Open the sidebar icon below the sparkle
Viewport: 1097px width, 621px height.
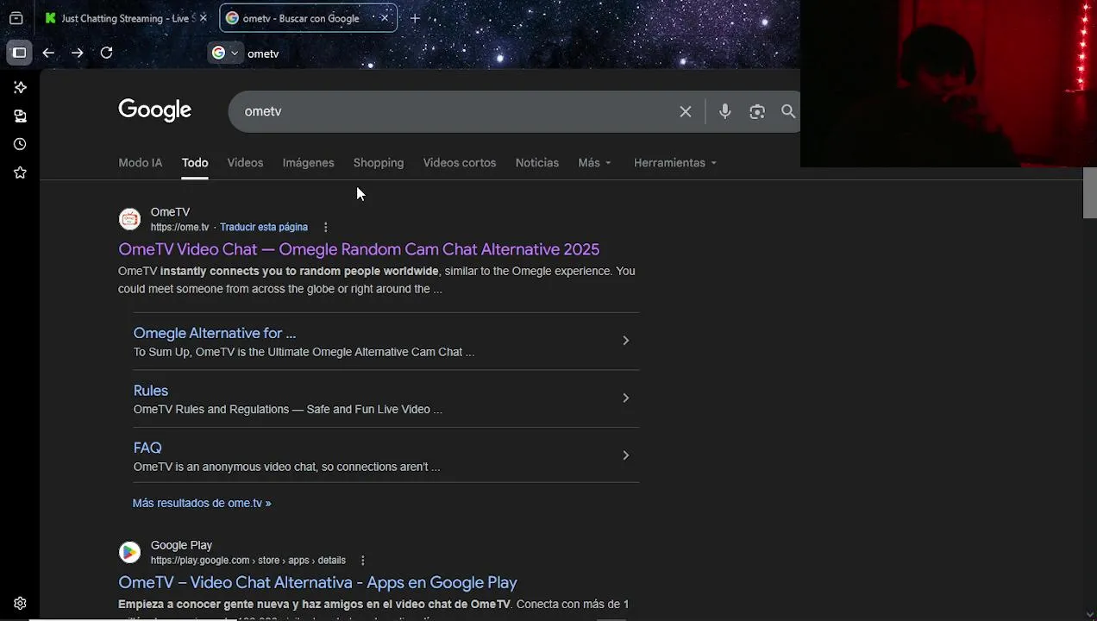click(20, 116)
